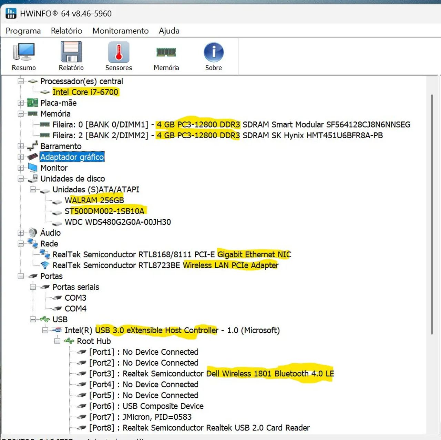Image resolution: width=441 pixels, height=440 pixels.
Task: Select the COM4 serial port entry
Action: [x=75, y=308]
